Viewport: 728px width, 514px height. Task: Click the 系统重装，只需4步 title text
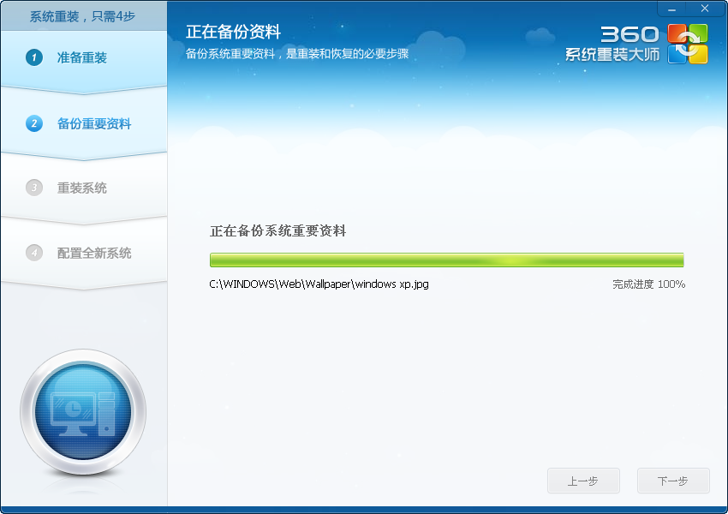click(x=82, y=16)
